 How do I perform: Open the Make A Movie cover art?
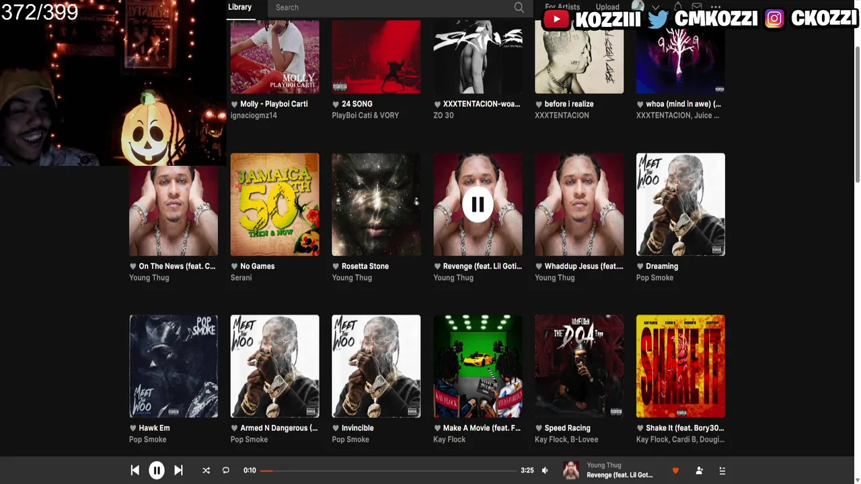478,366
